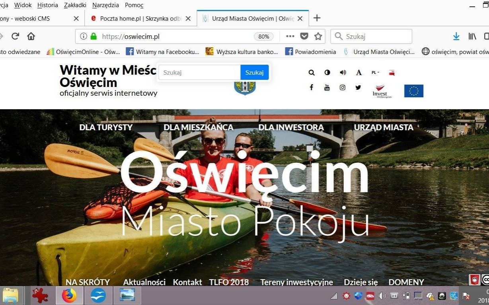Activate the text-to-speech speaker icon
The height and width of the screenshot is (305, 489).
(x=343, y=72)
